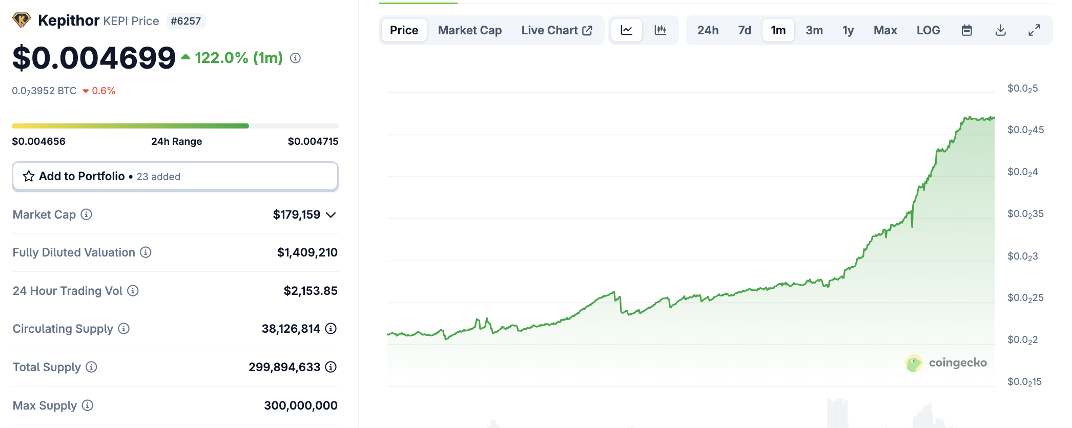Show Max Supply info icon
1072x428 pixels.
(x=88, y=405)
